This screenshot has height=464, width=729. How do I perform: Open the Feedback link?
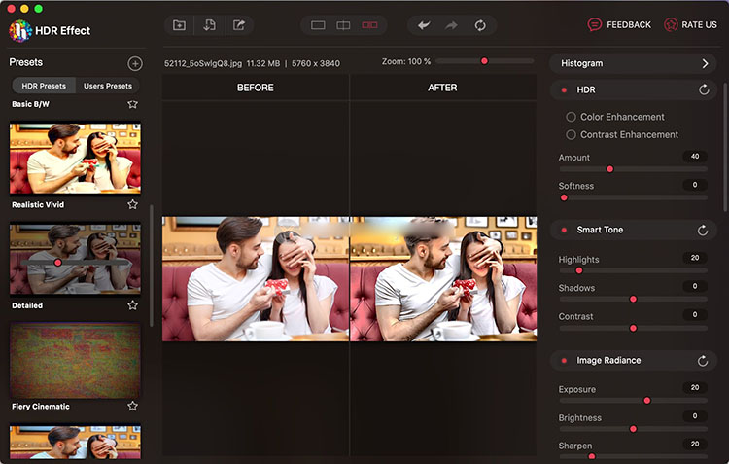click(x=619, y=24)
